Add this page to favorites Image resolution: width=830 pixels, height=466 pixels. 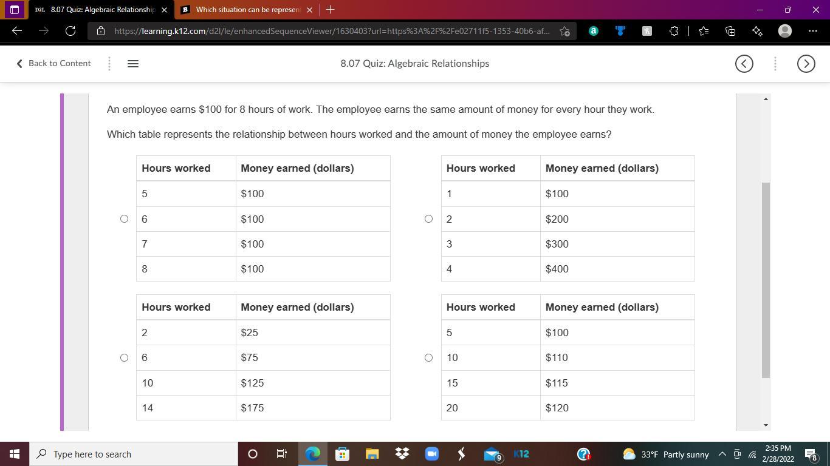click(x=564, y=31)
